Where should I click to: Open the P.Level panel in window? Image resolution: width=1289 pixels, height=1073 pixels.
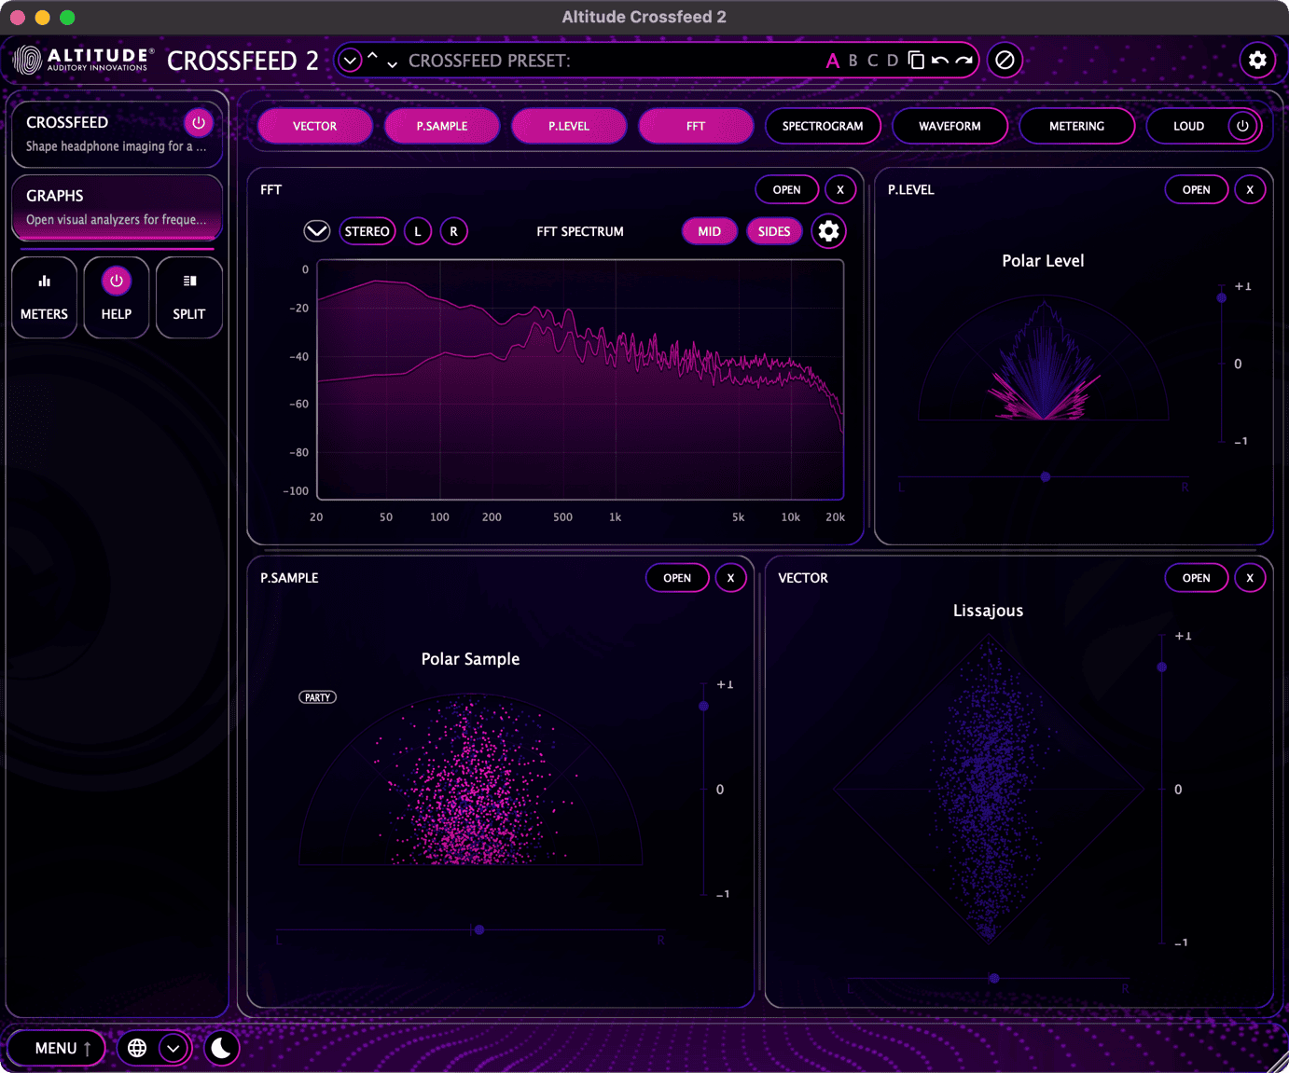pos(1197,189)
